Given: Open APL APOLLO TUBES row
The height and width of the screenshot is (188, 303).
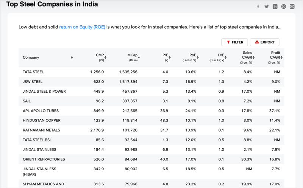Looking at the screenshot, I should pyautogui.click(x=151, y=111).
